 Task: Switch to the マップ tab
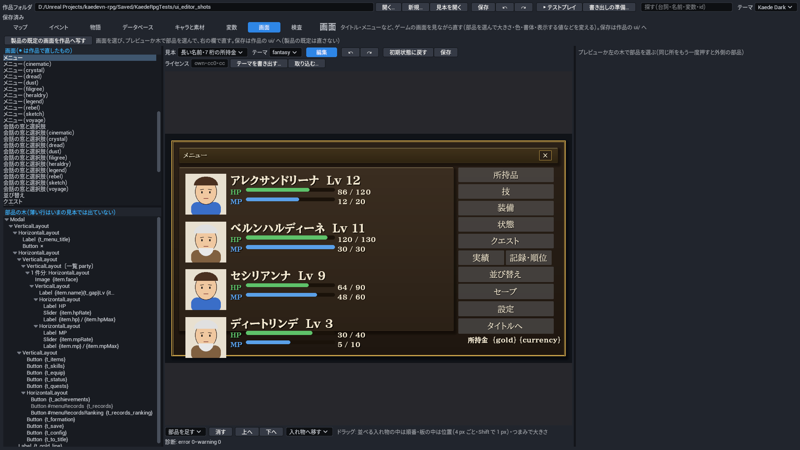(20, 27)
